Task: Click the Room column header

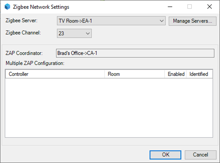Action: 134,74
